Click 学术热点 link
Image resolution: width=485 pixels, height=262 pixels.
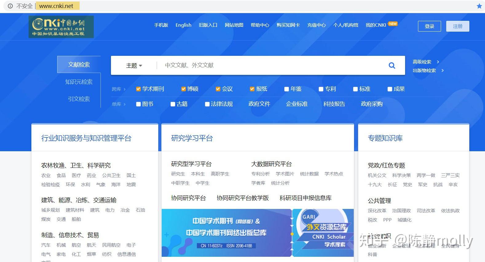333,174
